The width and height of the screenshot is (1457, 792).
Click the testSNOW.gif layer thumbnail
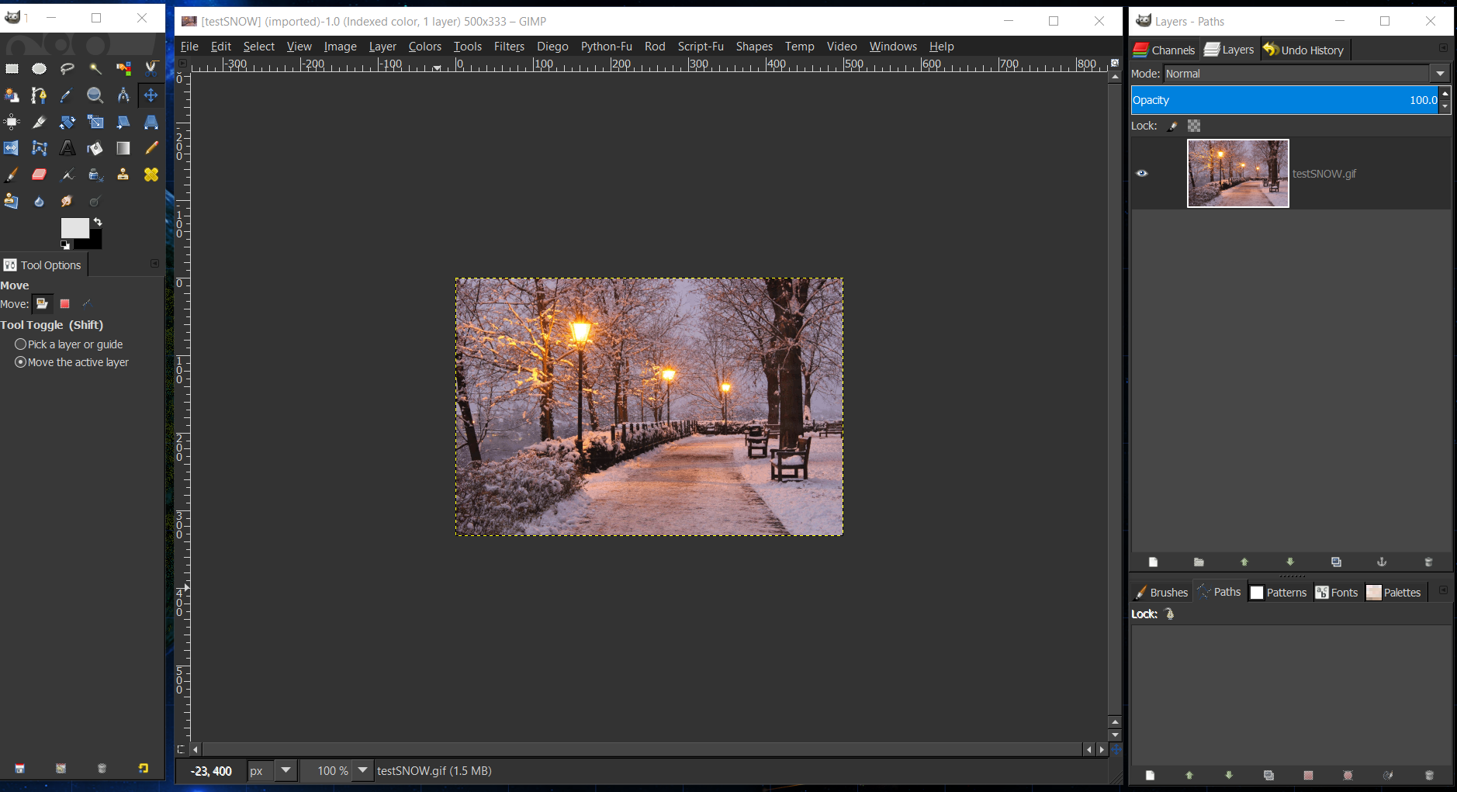tap(1238, 174)
